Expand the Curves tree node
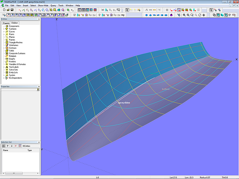This screenshot has height=179, width=239. point(4,32)
